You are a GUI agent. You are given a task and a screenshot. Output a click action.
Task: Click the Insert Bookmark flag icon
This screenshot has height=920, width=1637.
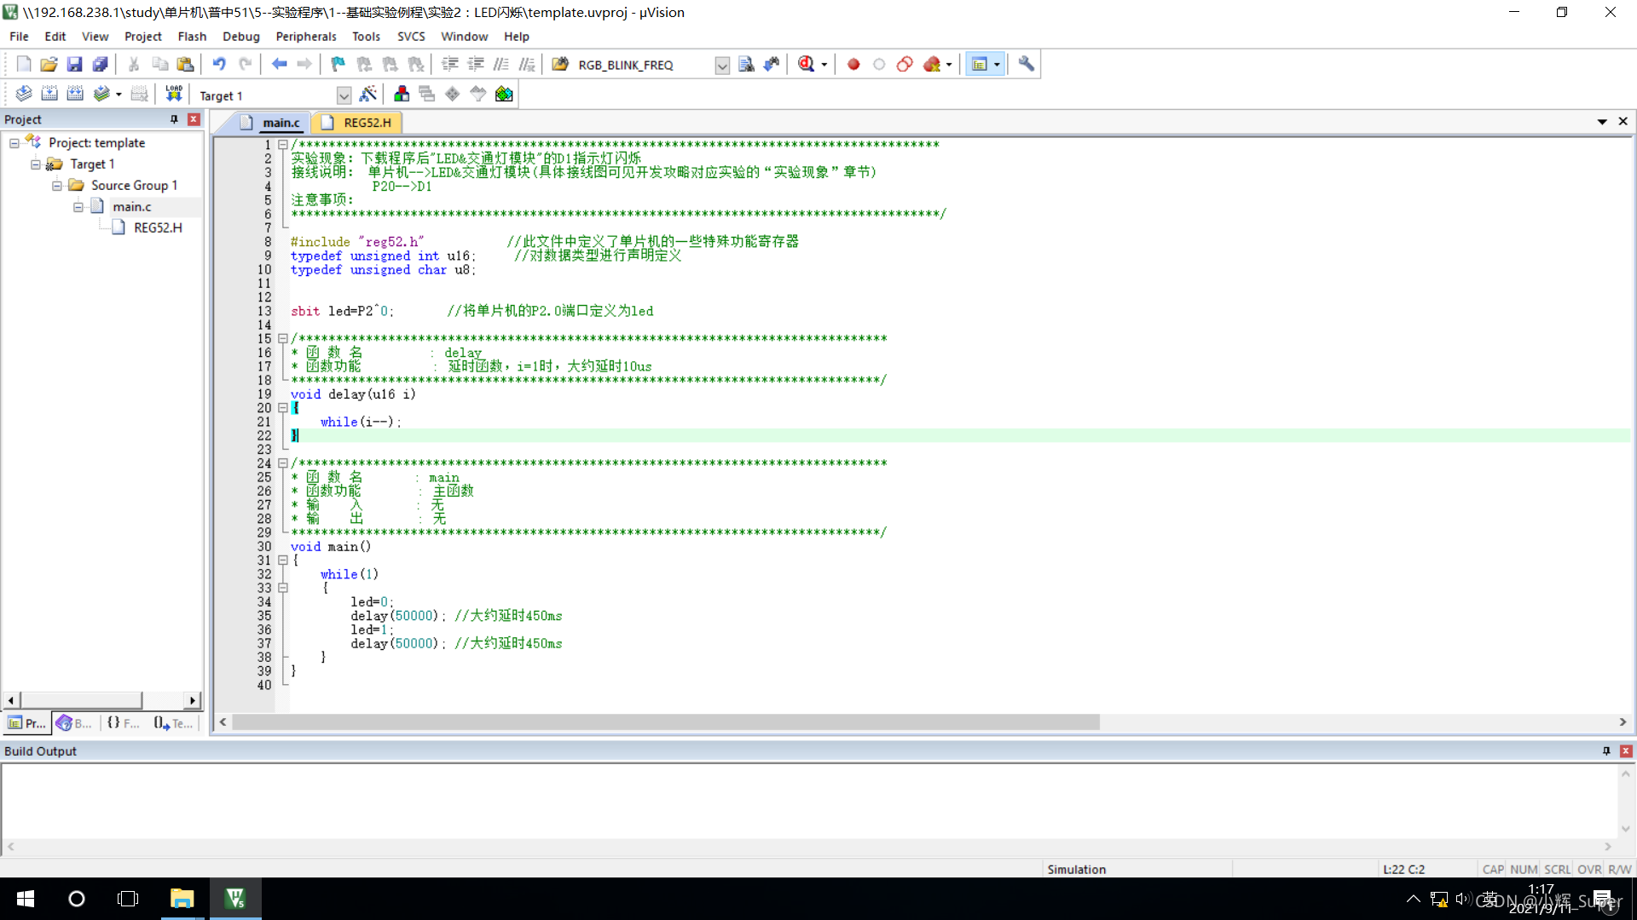click(338, 64)
